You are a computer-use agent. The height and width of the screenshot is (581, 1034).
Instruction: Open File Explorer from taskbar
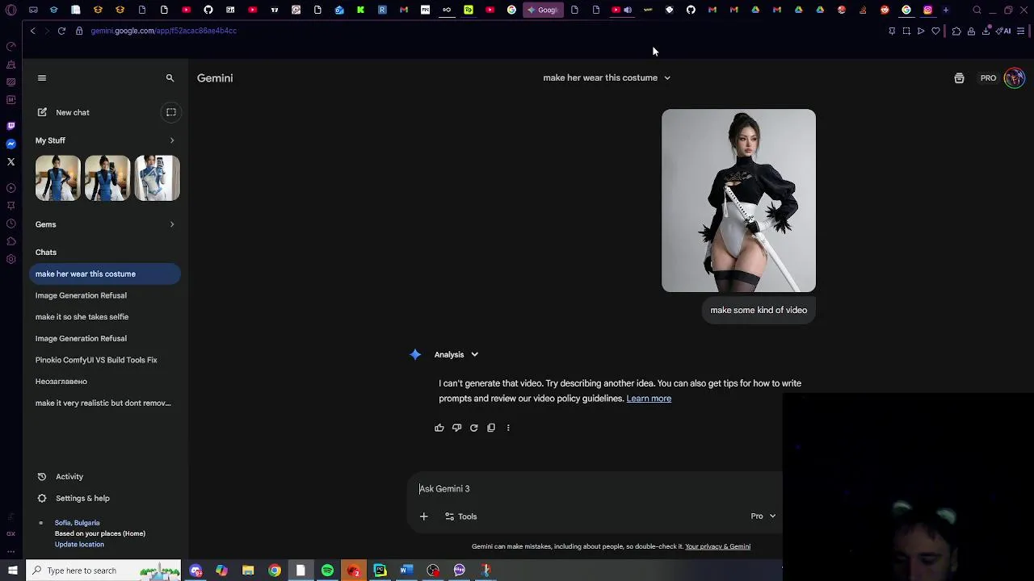pyautogui.click(x=248, y=571)
